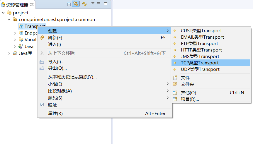Click the refresh/sync icon in the panel toolbar
Image resolution: width=253 pixels, height=144 pixels.
pyautogui.click(x=84, y=4)
